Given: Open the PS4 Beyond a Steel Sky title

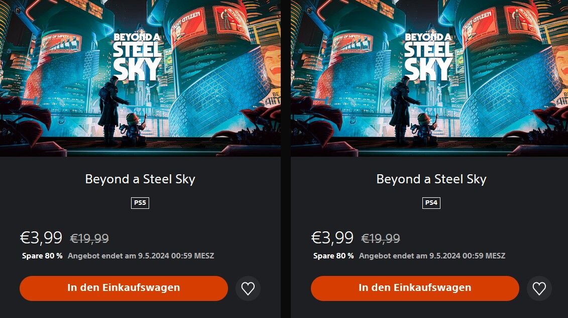Looking at the screenshot, I should pyautogui.click(x=431, y=179).
